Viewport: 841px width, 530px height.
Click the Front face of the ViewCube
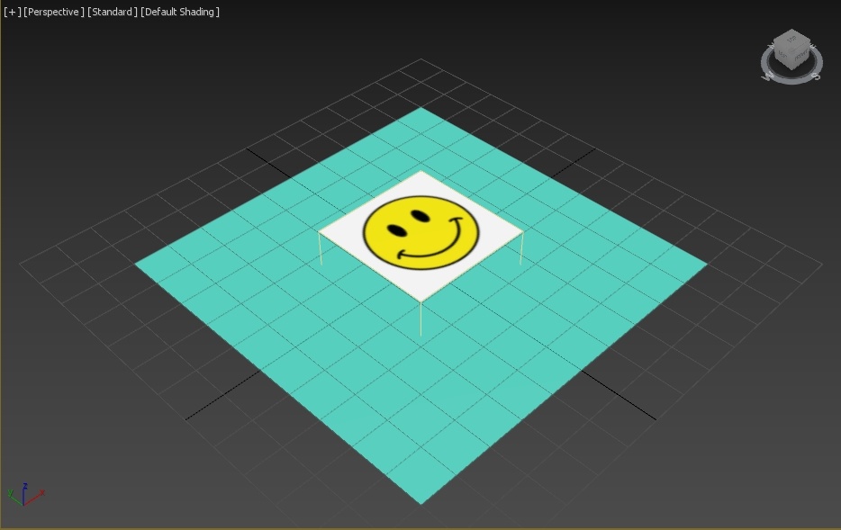(x=802, y=55)
